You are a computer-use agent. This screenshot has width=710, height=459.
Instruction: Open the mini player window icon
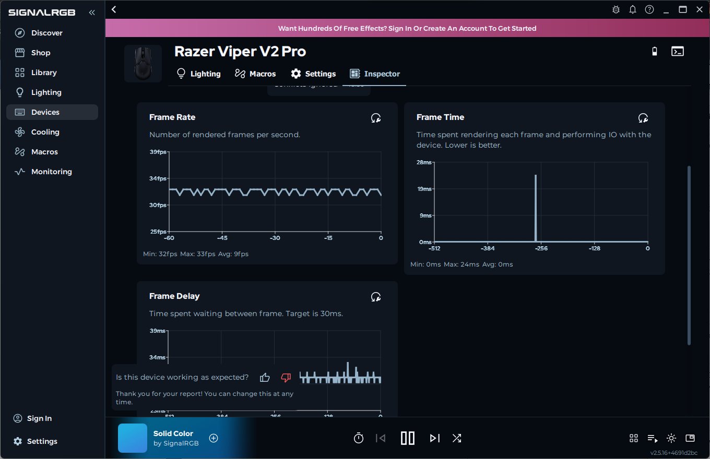pyautogui.click(x=690, y=438)
